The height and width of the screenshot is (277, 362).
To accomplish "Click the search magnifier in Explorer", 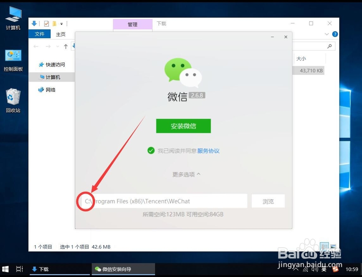I will click(x=329, y=46).
